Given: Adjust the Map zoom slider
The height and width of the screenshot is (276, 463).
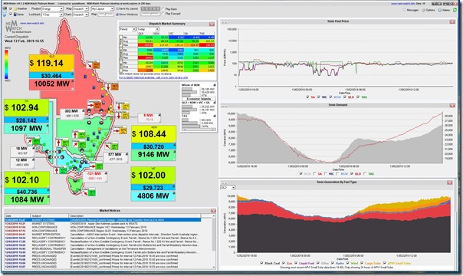Looking at the screenshot, I should point(106,14).
